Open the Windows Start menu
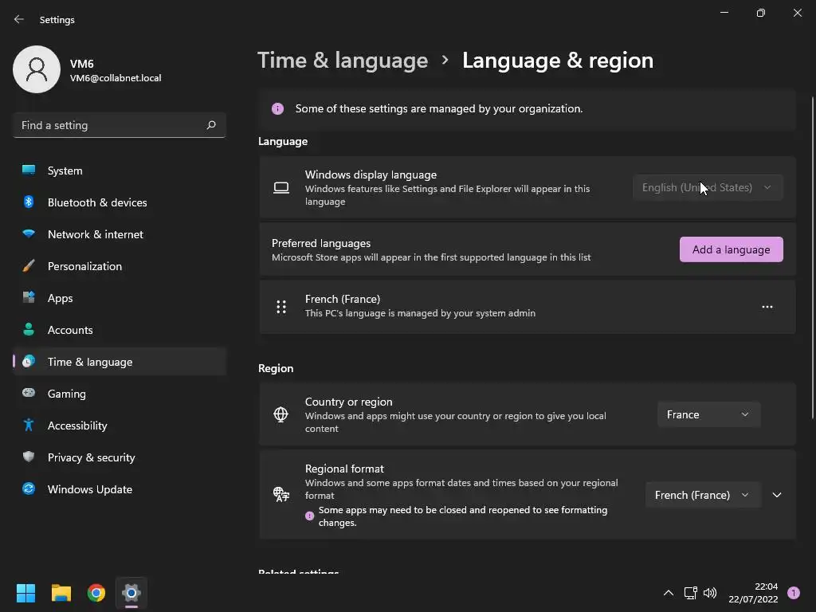816x612 pixels. pyautogui.click(x=25, y=593)
